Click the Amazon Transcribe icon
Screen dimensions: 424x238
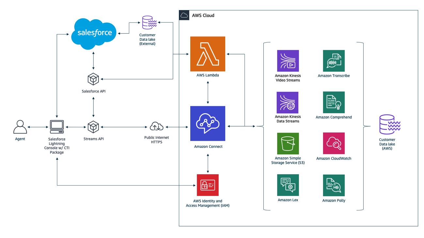(334, 61)
